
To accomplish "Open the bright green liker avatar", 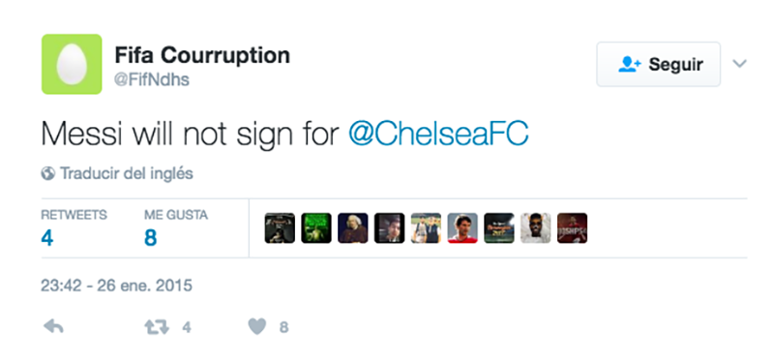I will [316, 228].
